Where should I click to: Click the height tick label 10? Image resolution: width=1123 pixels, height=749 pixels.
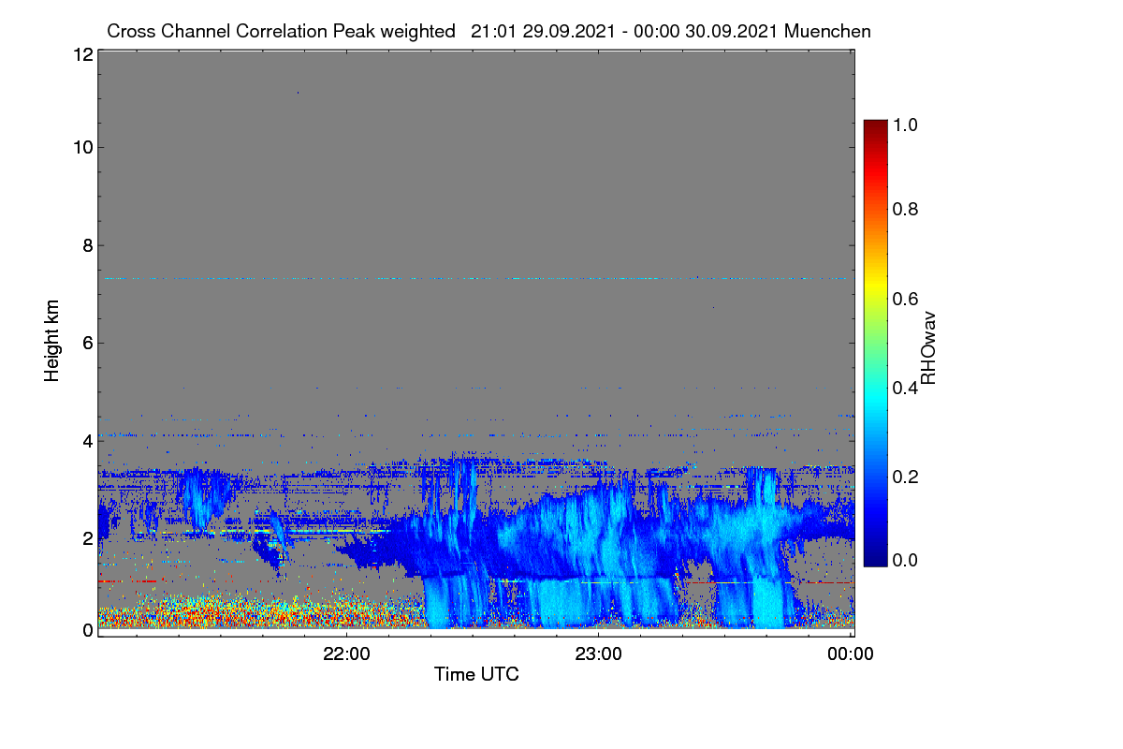(x=82, y=147)
